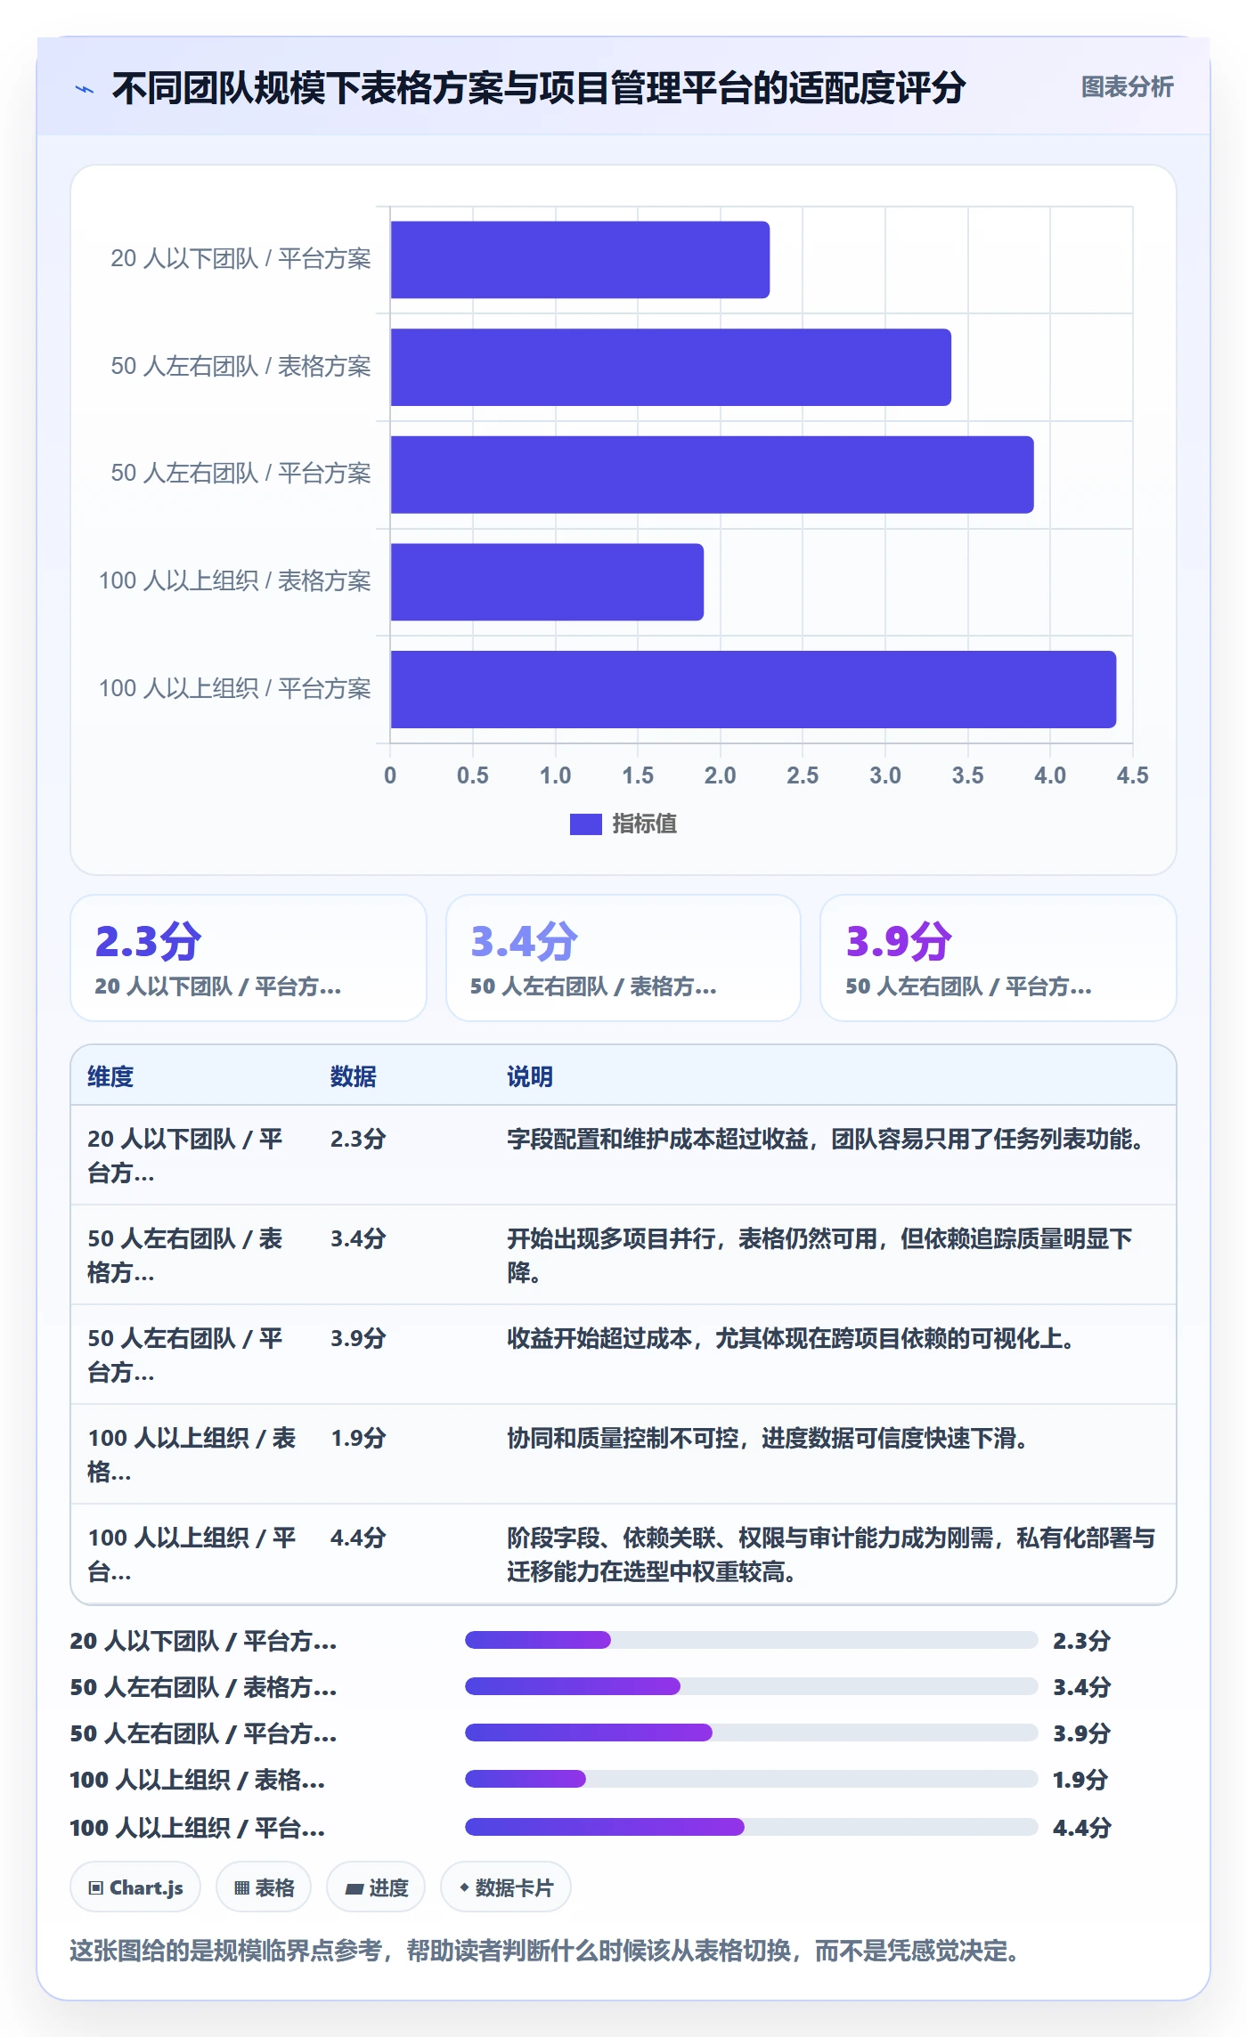
Task: Click the 2.3分 progress bar
Action: coord(751,1640)
